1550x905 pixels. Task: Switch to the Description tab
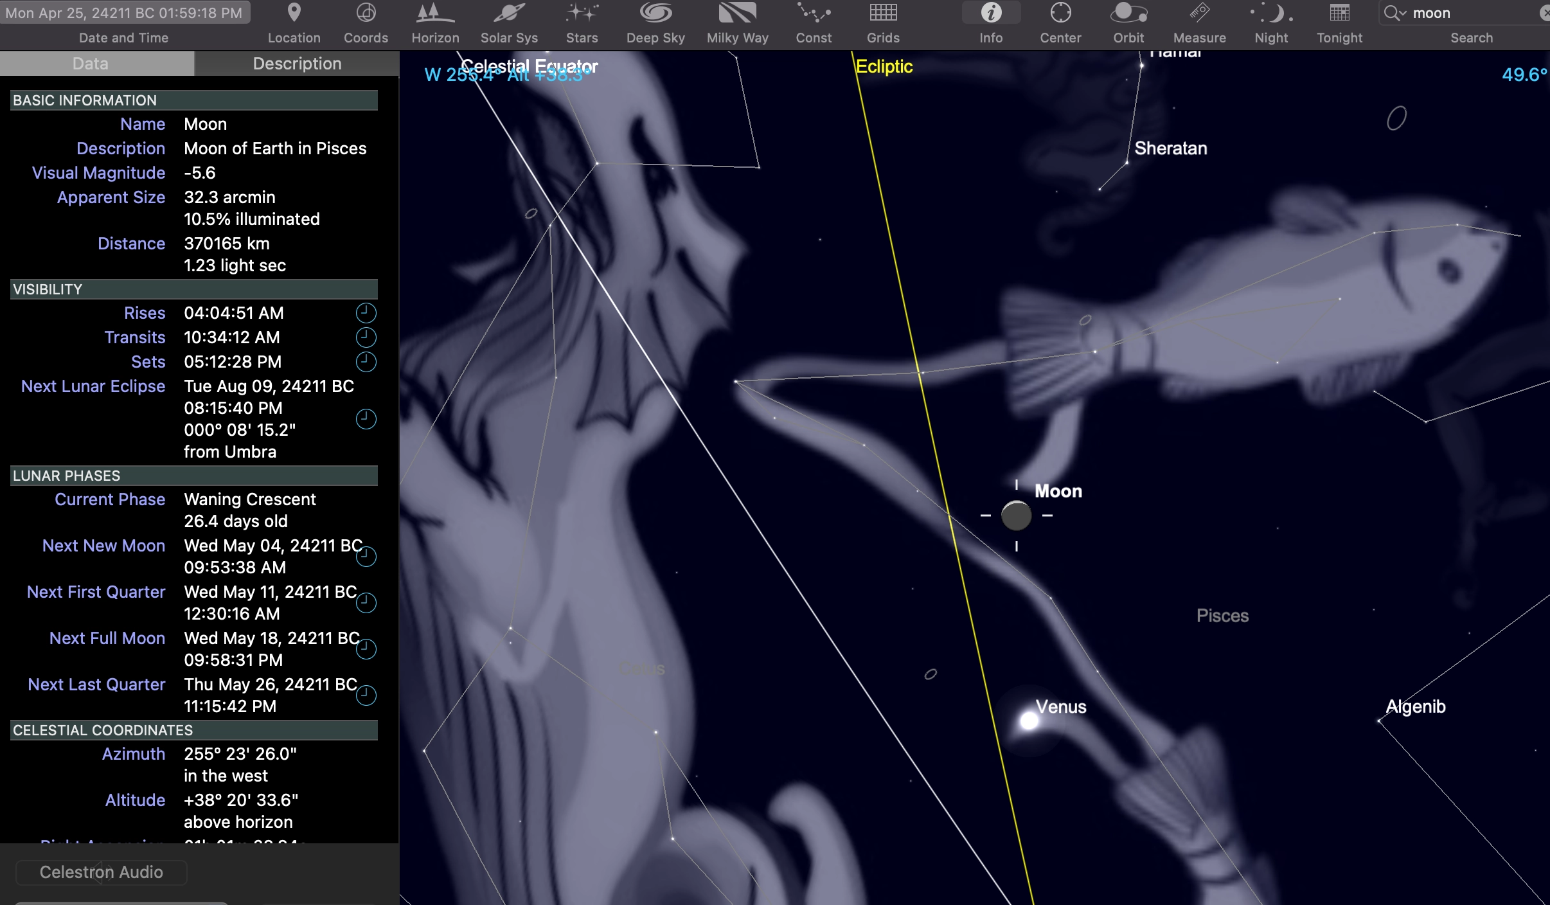click(x=297, y=64)
